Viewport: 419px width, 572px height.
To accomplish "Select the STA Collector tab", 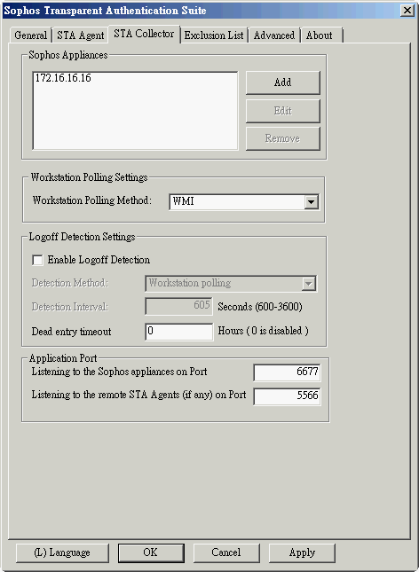I will coord(144,34).
